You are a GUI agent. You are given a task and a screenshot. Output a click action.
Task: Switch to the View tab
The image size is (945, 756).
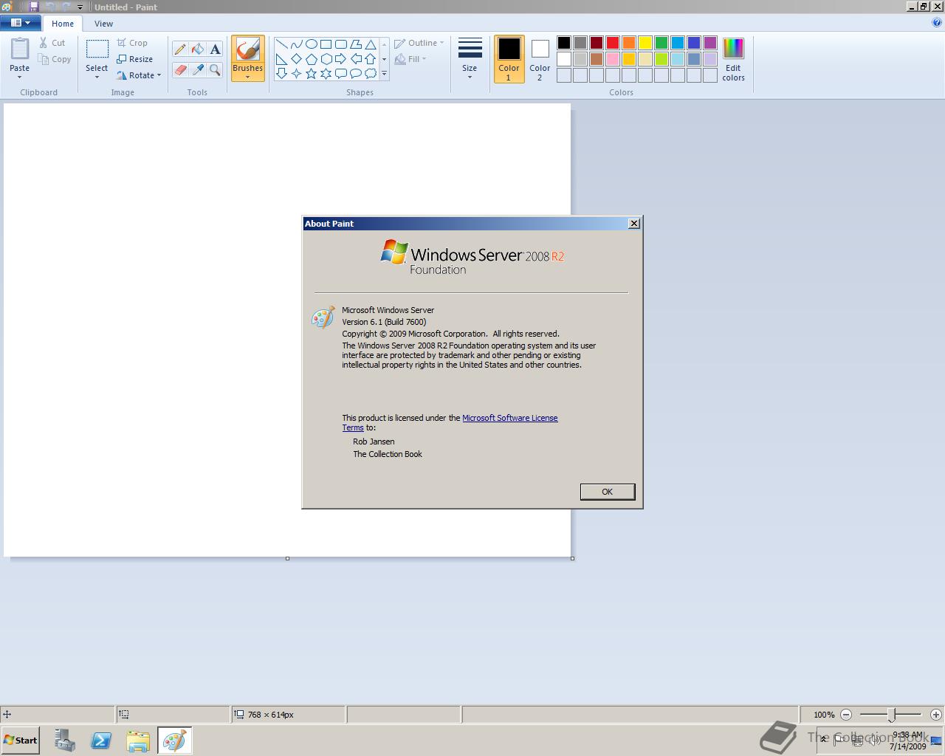(x=103, y=24)
